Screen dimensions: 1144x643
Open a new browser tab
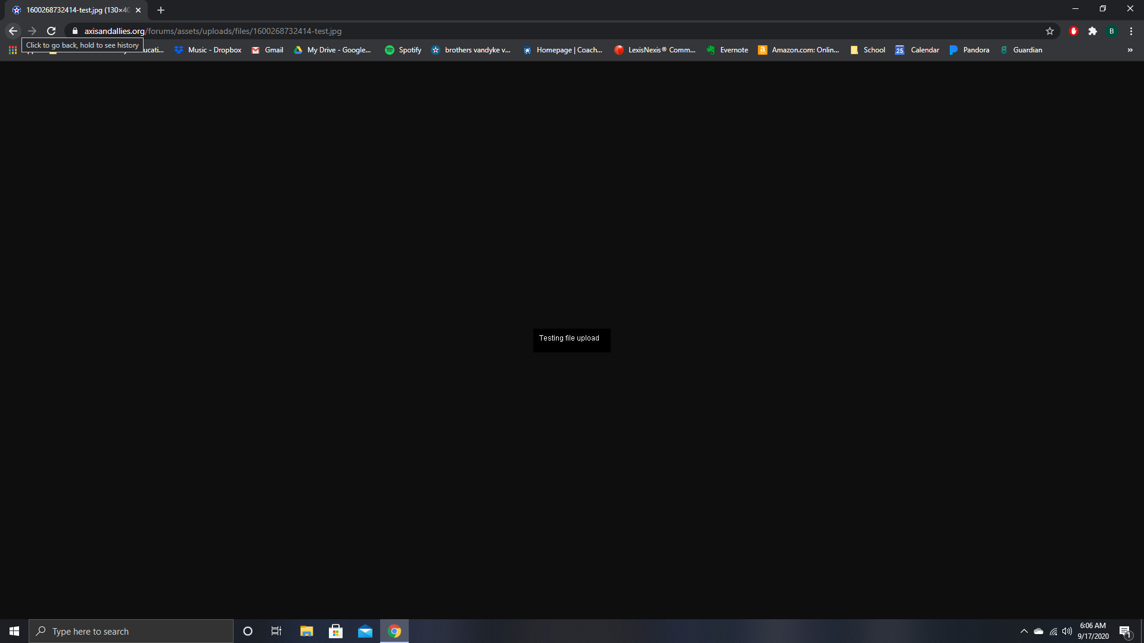pyautogui.click(x=161, y=10)
